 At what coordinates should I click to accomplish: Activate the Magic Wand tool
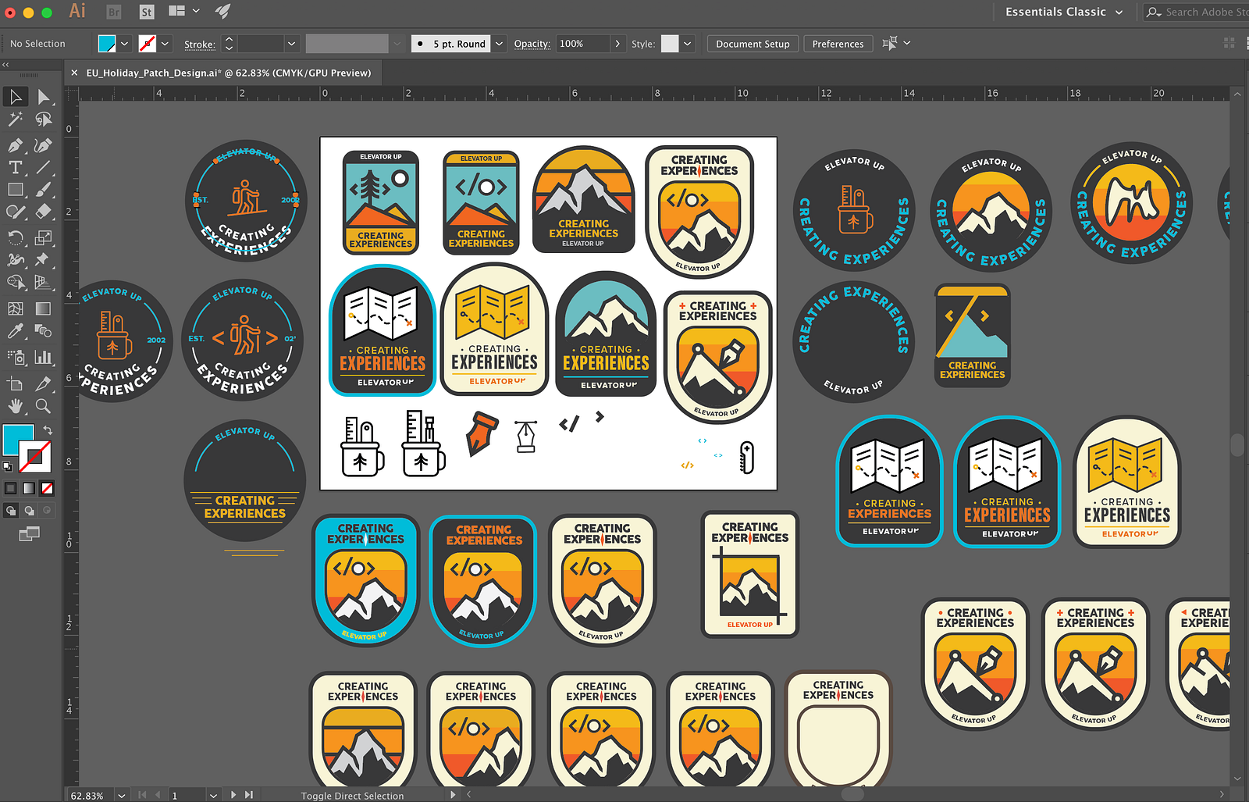16,119
